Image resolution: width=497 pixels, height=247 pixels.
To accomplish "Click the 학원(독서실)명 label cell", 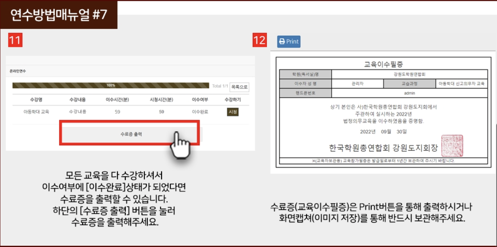I will 306,75.
